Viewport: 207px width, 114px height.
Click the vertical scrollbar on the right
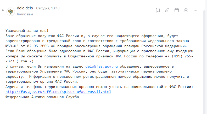coord(205,62)
